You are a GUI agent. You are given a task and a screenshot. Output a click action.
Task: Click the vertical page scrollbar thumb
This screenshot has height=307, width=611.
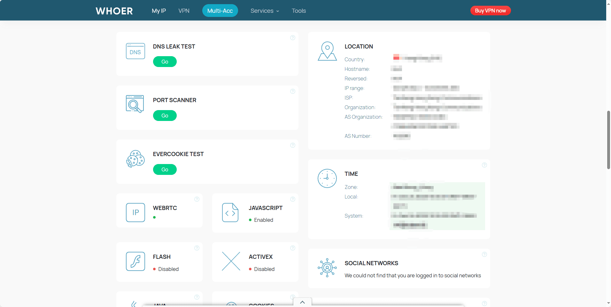[x=608, y=140]
